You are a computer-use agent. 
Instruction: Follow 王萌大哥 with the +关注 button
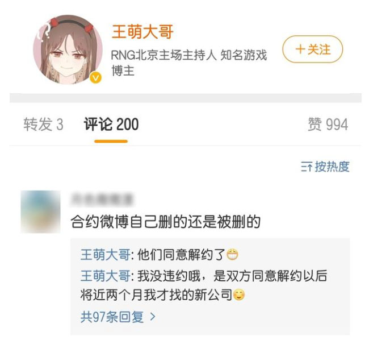click(313, 49)
